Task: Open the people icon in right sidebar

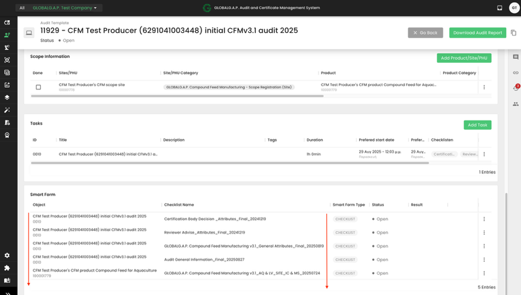Action: pyautogui.click(x=516, y=104)
